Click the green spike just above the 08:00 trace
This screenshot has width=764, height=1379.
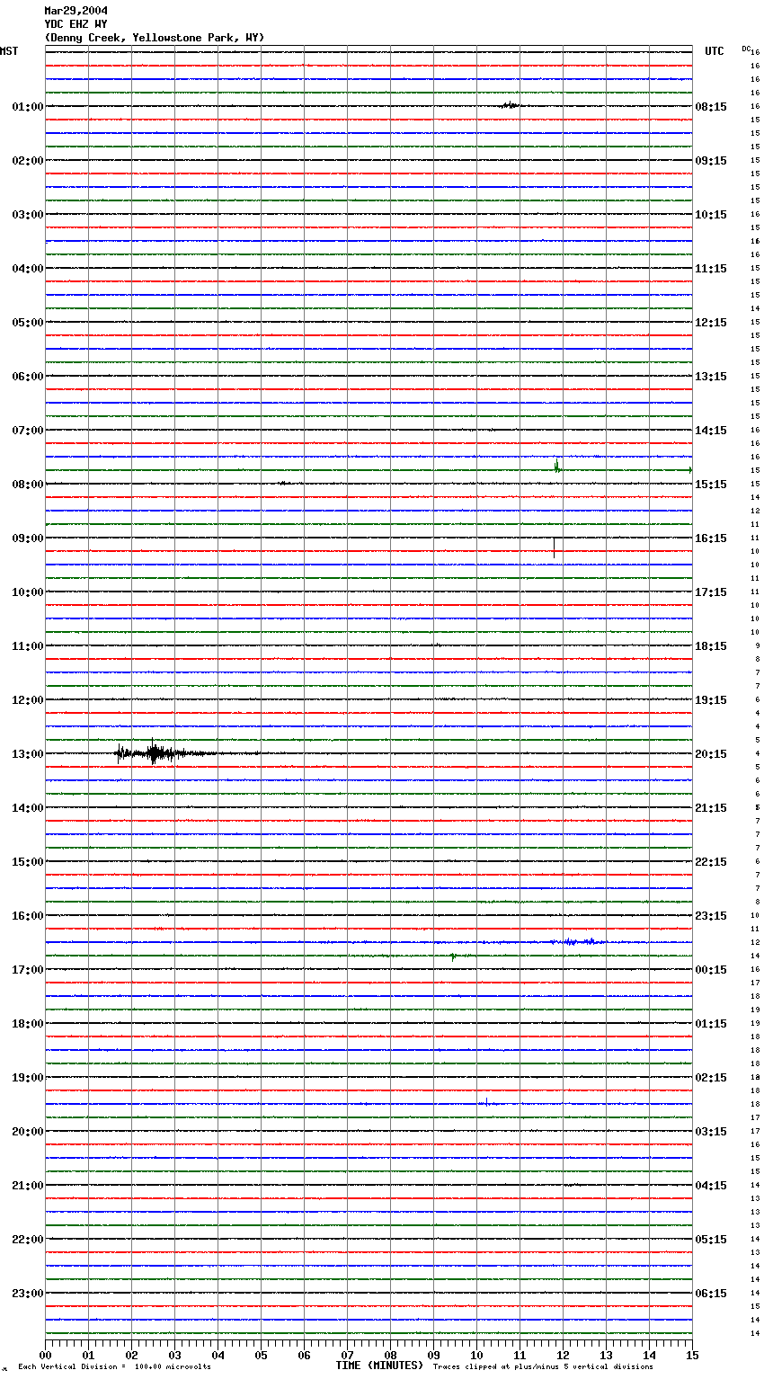[x=557, y=466]
